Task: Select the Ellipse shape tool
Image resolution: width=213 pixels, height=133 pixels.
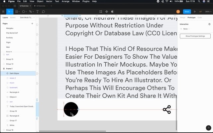Action: [24, 12]
